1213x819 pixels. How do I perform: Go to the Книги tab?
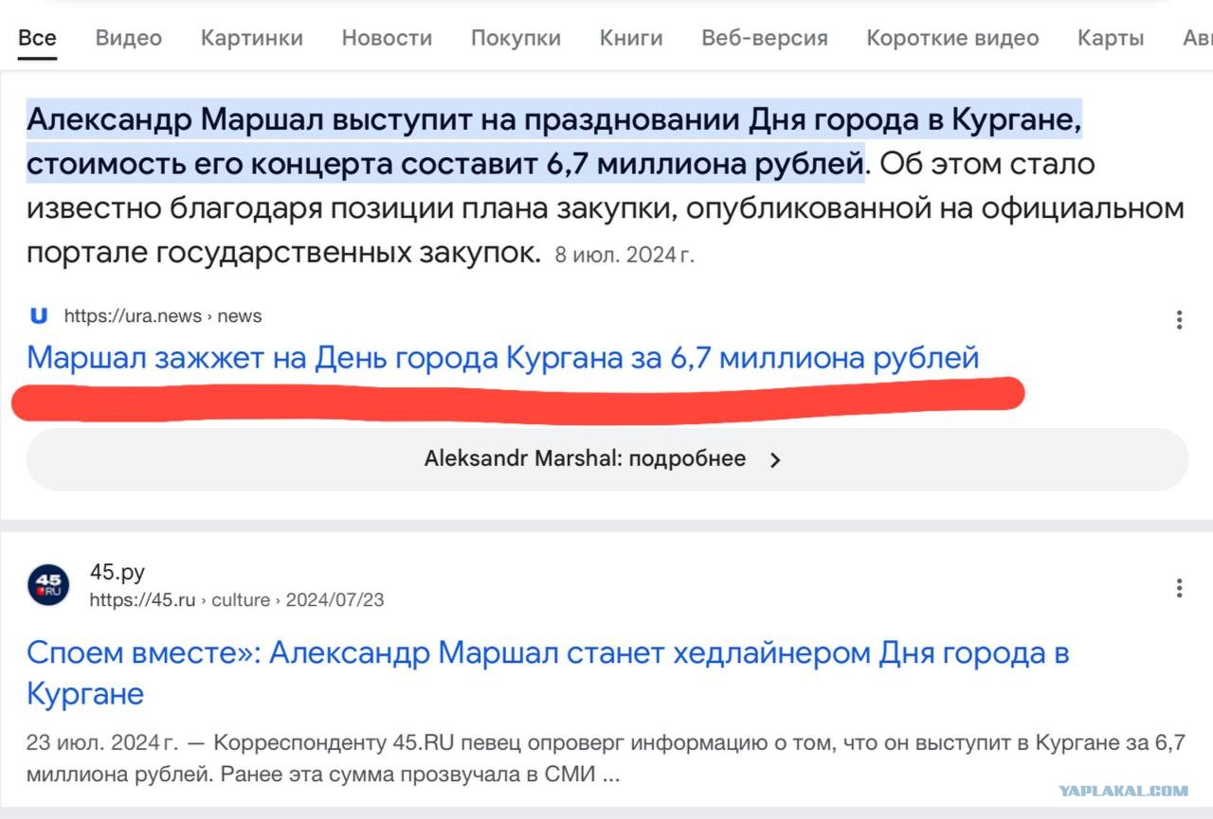coord(631,38)
